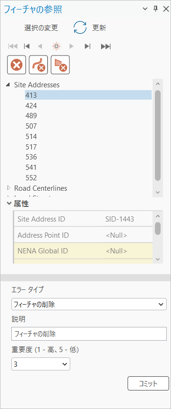Go to first feature navigation arrow

[x=13, y=46]
